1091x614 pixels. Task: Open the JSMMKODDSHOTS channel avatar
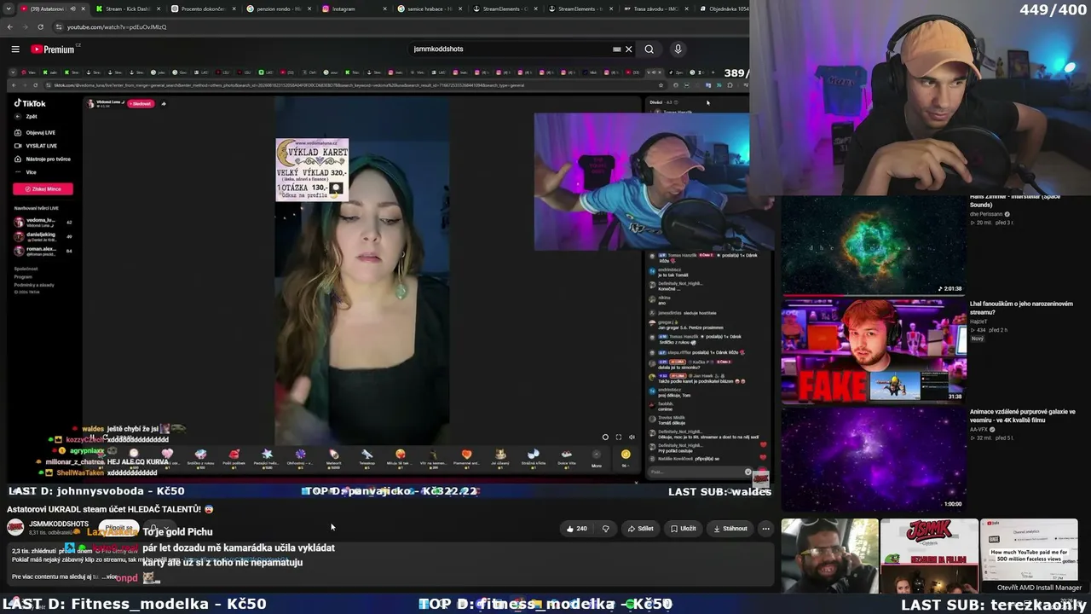point(15,527)
